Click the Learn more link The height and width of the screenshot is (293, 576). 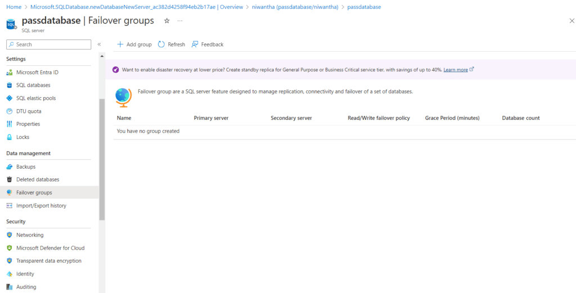[x=456, y=70]
